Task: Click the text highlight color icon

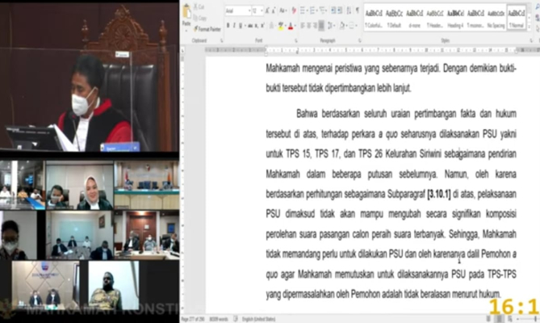Action: pos(281,26)
